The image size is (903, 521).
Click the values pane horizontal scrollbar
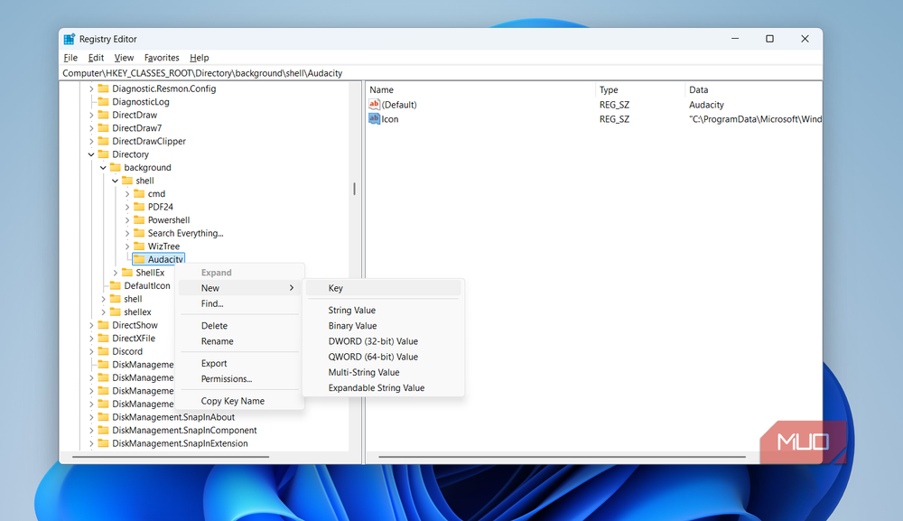click(562, 457)
